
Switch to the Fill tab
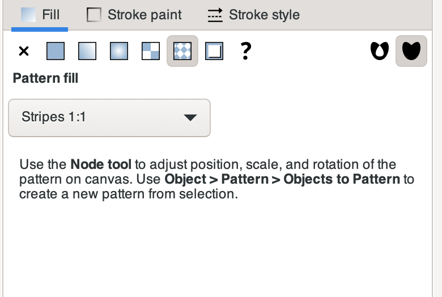(40, 15)
